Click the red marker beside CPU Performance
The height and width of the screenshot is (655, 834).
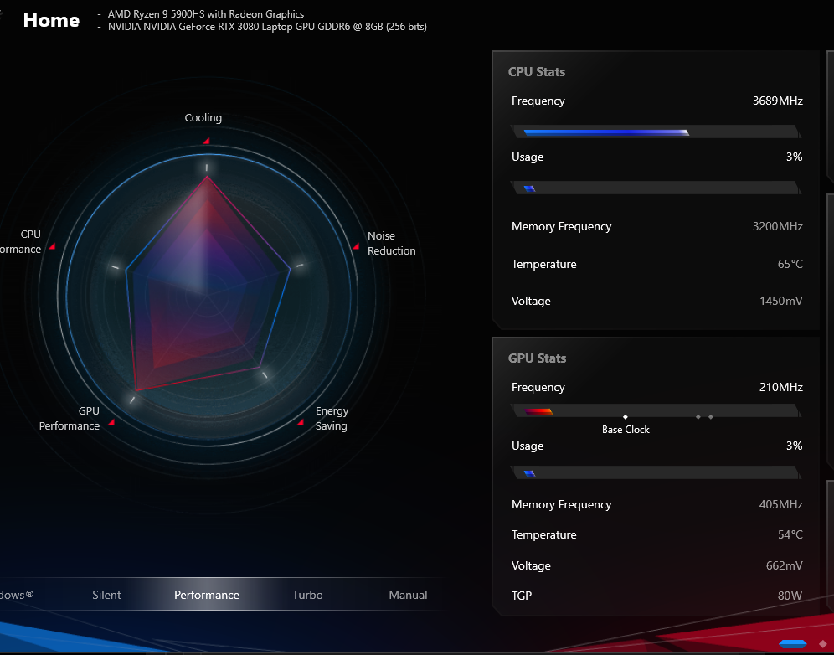52,246
